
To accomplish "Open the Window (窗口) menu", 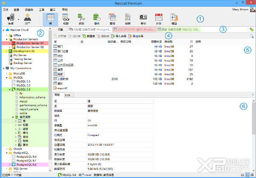I will (52, 10).
